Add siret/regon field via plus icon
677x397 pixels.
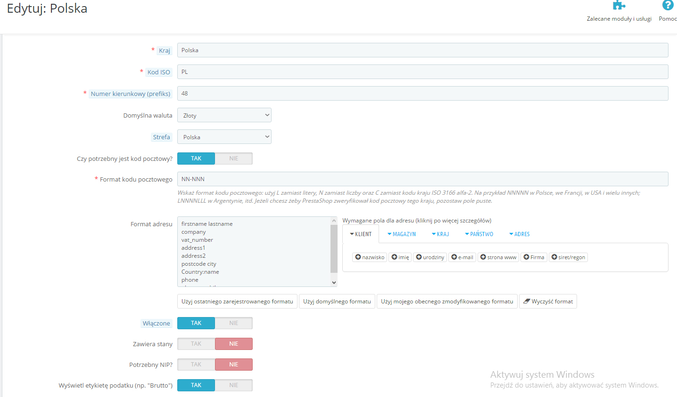click(554, 257)
